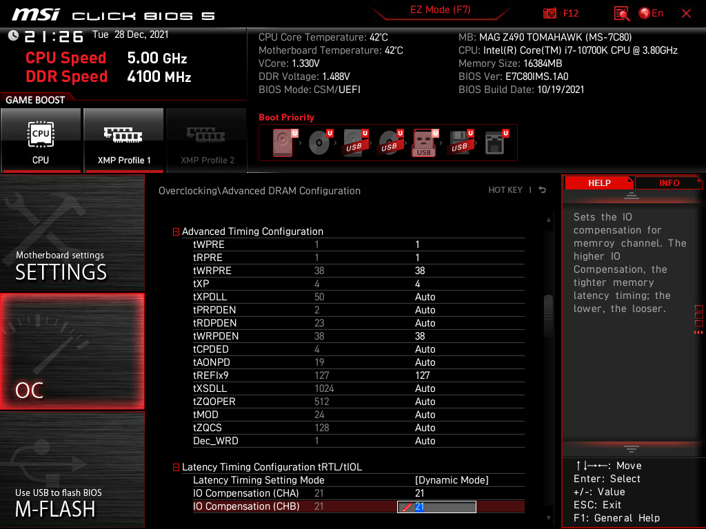Collapse the Advanced Timing Configuration group
This screenshot has height=529, width=706.
pos(176,231)
